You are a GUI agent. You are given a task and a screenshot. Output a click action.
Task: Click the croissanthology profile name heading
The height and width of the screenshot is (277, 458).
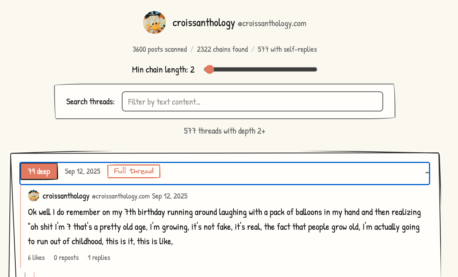(x=204, y=23)
